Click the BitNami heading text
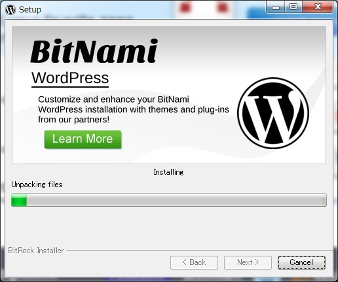338x282 pixels. coord(94,51)
